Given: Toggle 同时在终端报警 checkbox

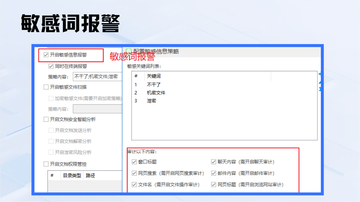Looking at the screenshot, I should click(51, 66).
